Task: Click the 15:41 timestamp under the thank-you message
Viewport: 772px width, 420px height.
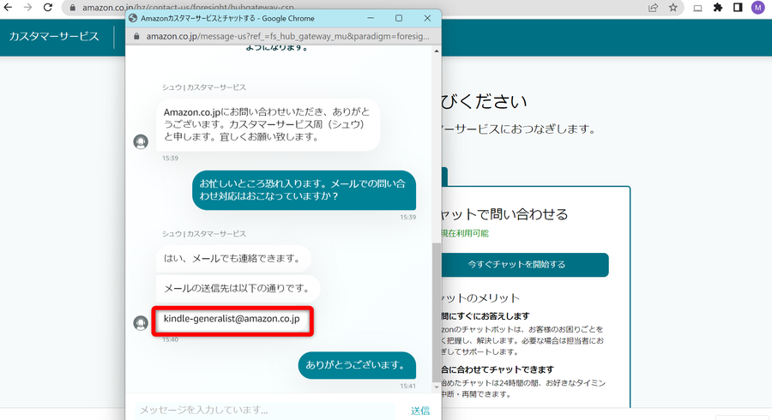Action: pyautogui.click(x=407, y=386)
